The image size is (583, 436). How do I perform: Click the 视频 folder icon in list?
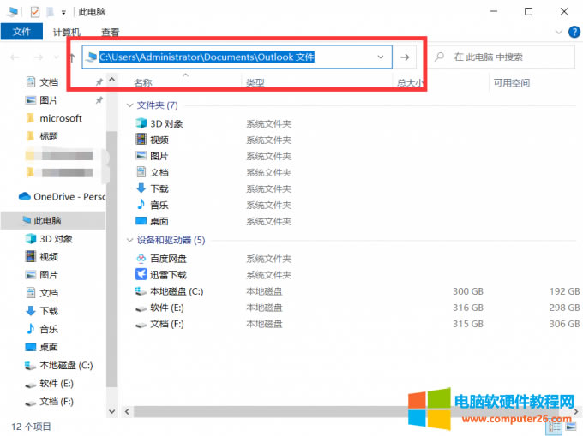coord(141,140)
